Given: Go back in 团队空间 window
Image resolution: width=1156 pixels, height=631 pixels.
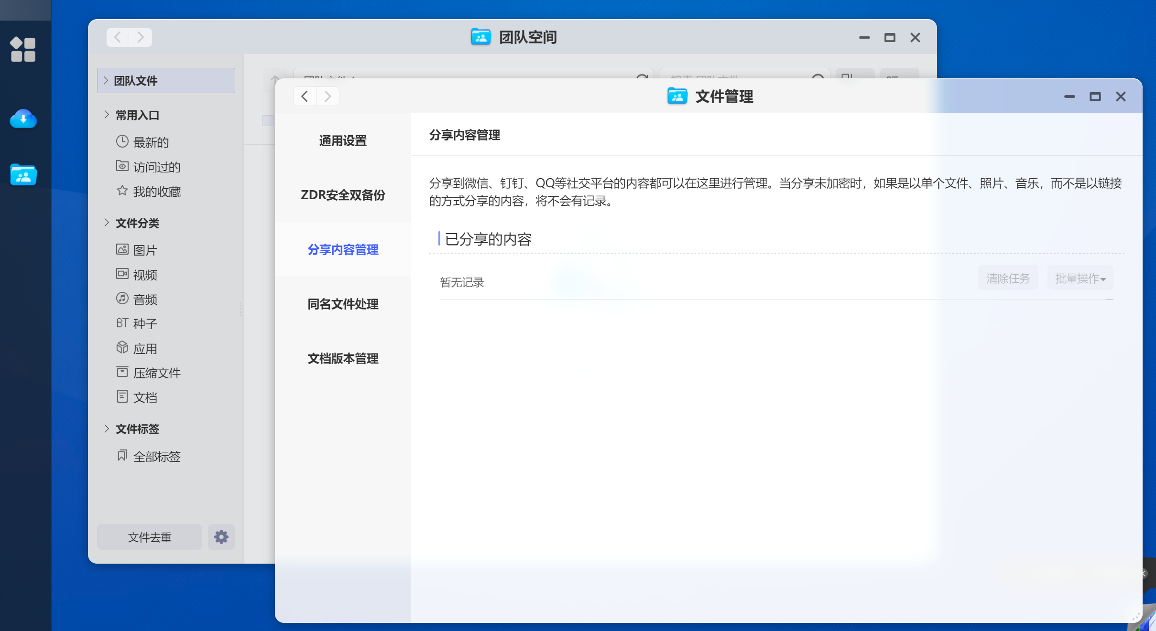Looking at the screenshot, I should coord(118,37).
